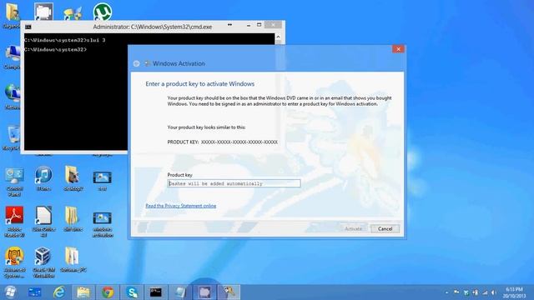
Task: Click the greyed-out Activate button
Action: (x=353, y=228)
